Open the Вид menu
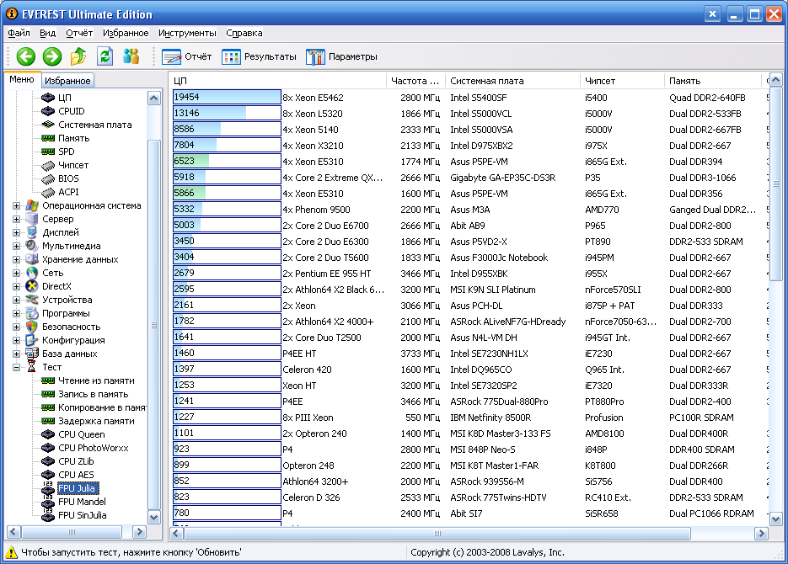This screenshot has height=564, width=788. pyautogui.click(x=48, y=33)
